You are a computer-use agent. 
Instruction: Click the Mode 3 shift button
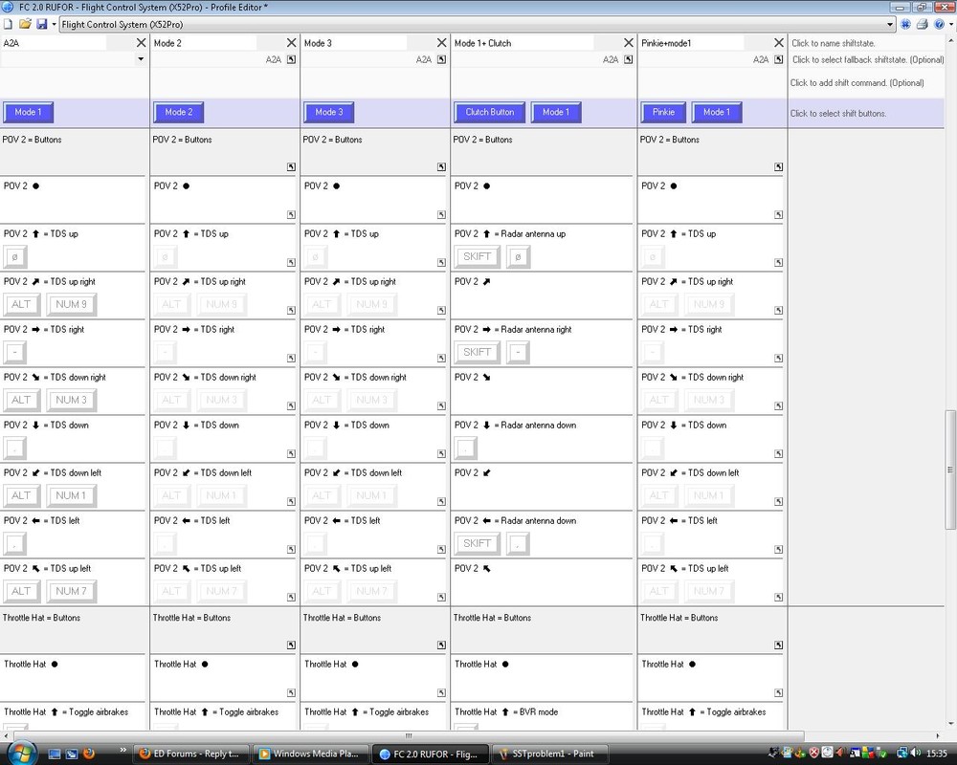pos(329,112)
